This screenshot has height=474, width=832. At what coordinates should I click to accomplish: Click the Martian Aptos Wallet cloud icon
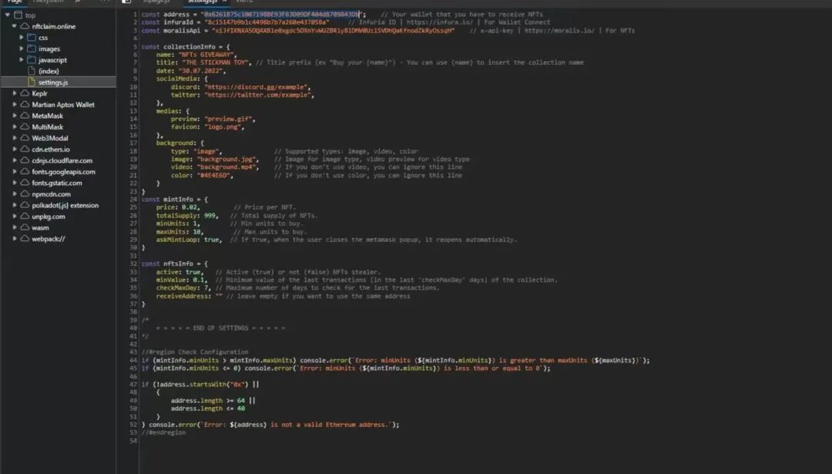click(25, 105)
